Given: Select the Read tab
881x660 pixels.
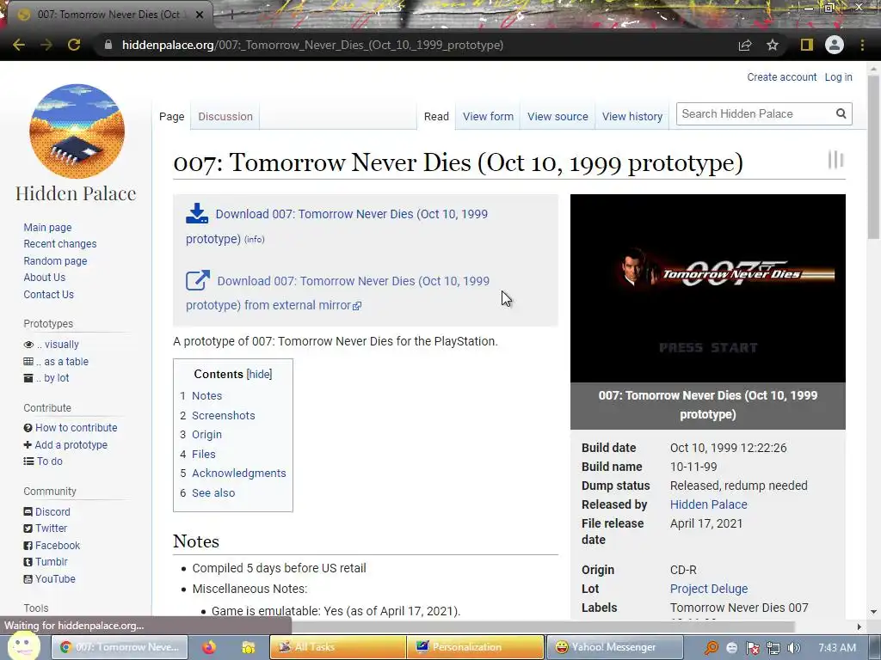Looking at the screenshot, I should pyautogui.click(x=436, y=116).
